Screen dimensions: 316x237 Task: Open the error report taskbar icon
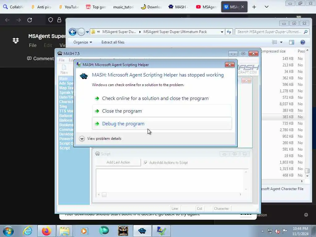click(x=161, y=231)
